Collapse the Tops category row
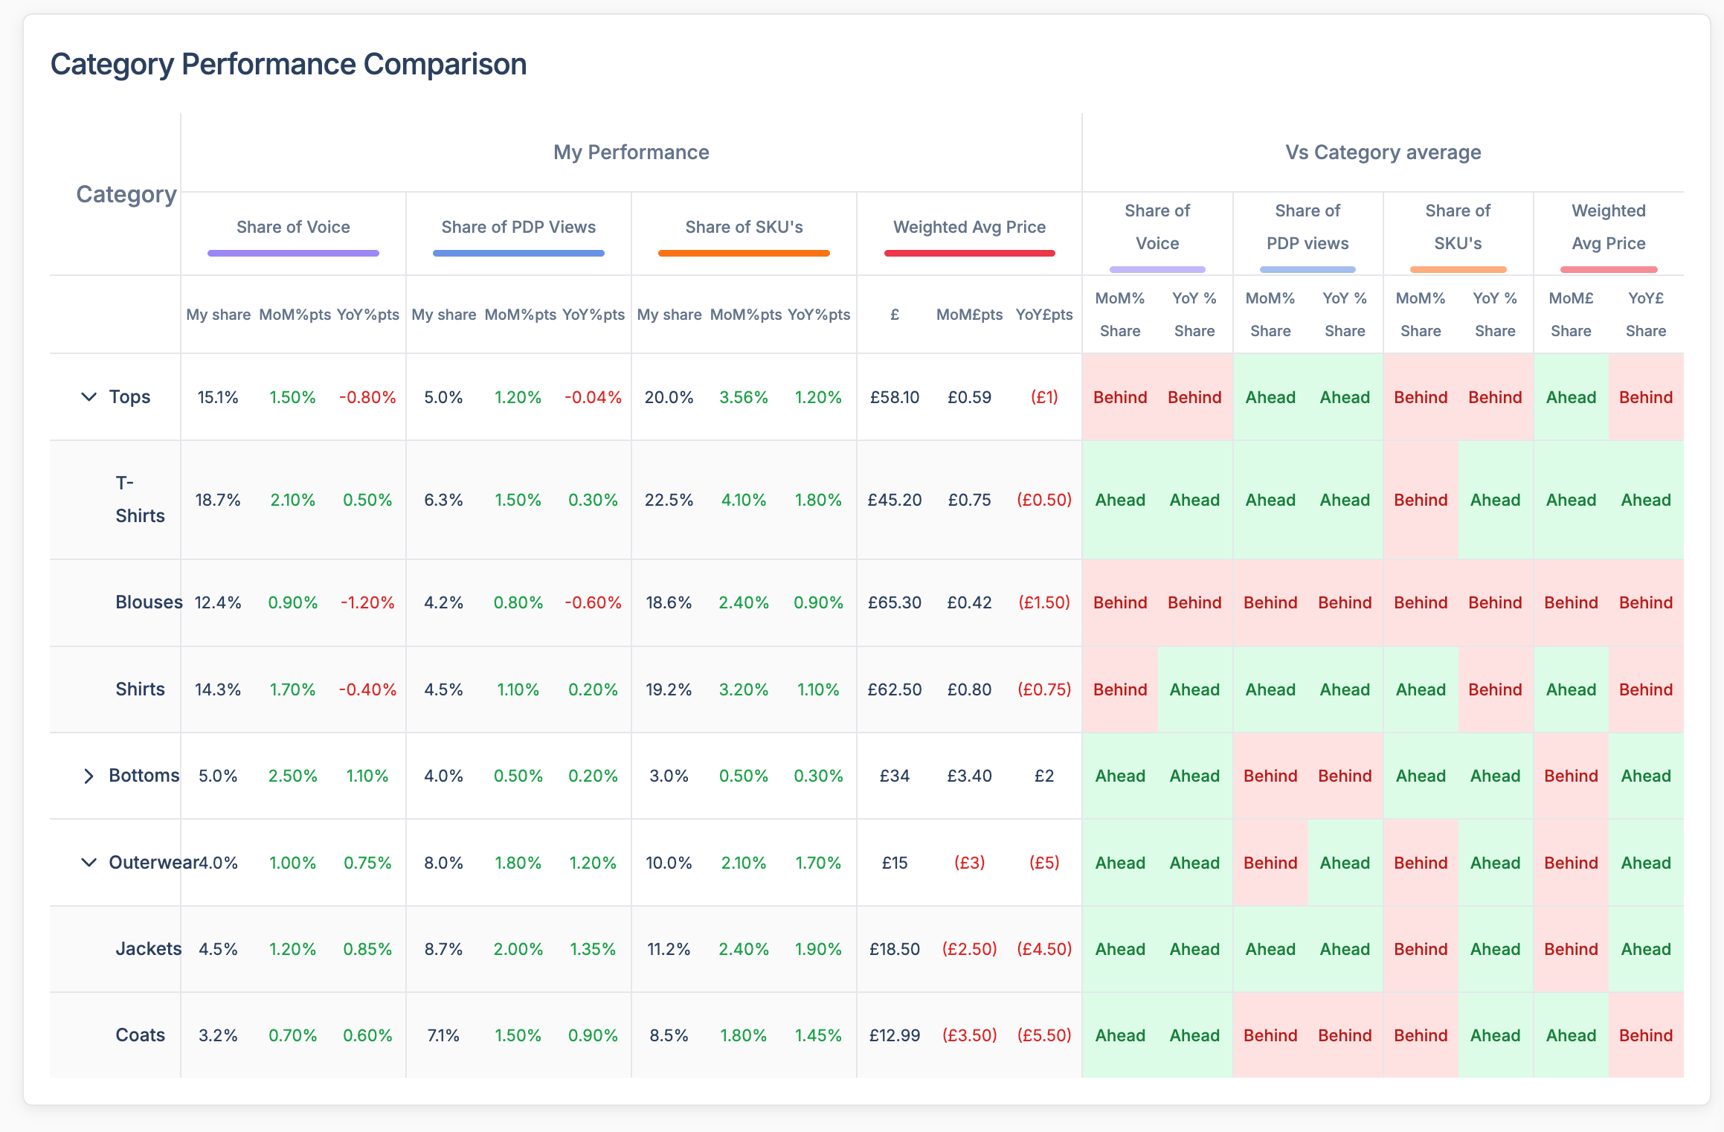Viewport: 1724px width, 1132px height. (x=89, y=396)
